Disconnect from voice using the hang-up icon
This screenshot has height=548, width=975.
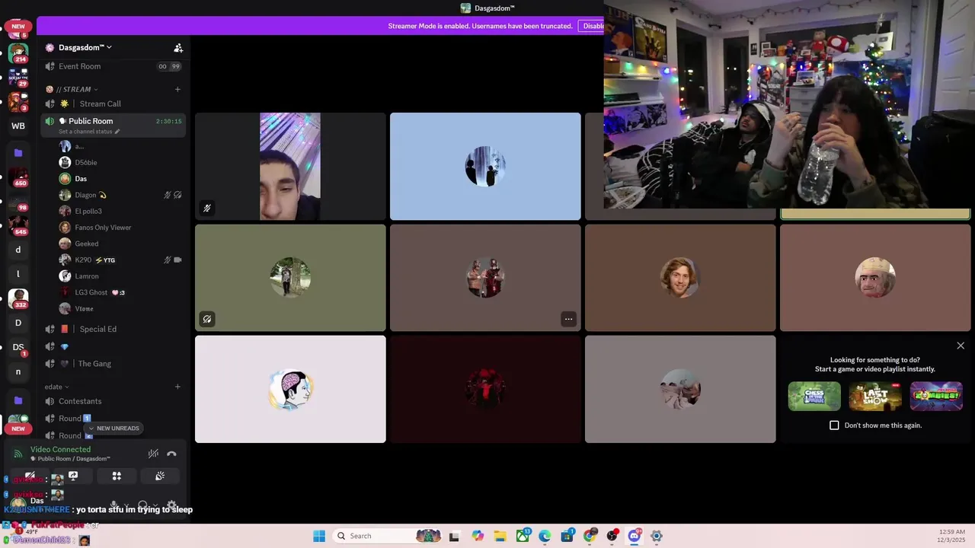click(171, 454)
